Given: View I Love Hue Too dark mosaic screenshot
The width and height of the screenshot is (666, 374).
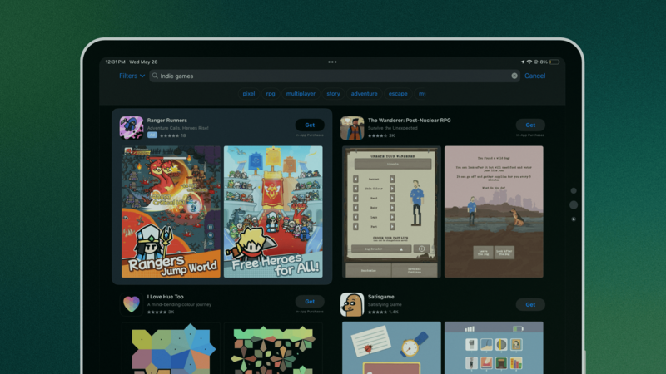Looking at the screenshot, I should [273, 348].
